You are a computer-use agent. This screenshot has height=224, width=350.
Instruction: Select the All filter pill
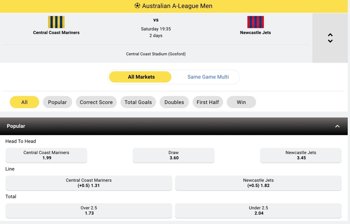pos(24,102)
